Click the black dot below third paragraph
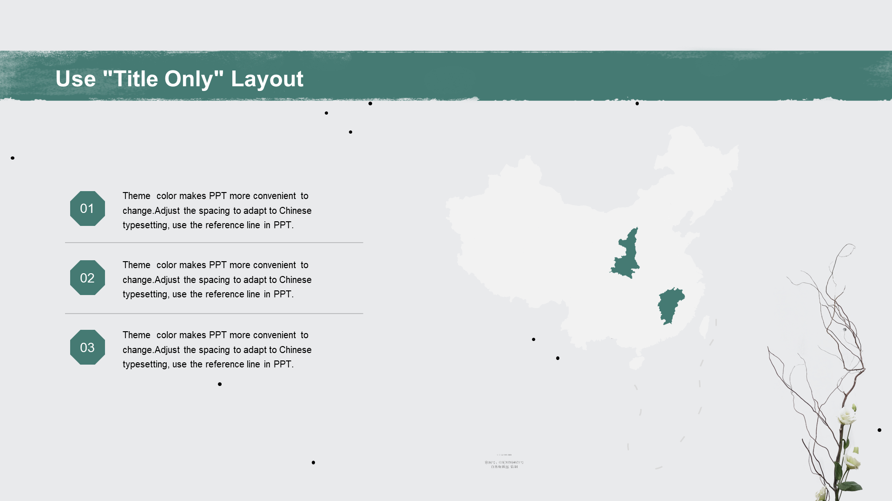892x501 pixels. tap(220, 384)
